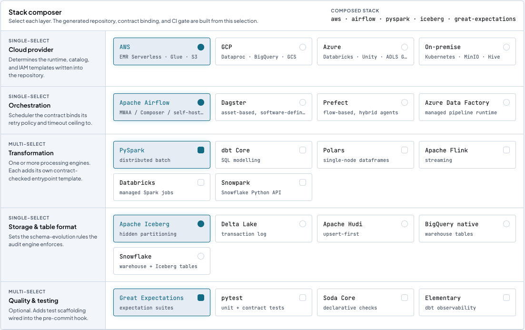
Task: Select the Apache Iceberg radio
Action: pos(201,224)
